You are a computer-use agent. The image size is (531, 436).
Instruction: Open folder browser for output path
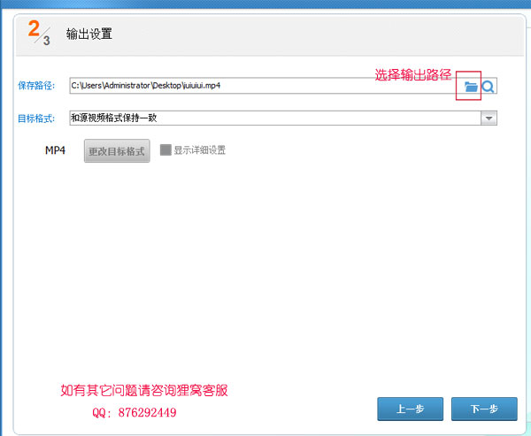471,87
